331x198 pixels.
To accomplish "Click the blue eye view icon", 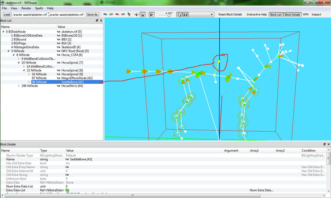I will [x=105, y=14].
